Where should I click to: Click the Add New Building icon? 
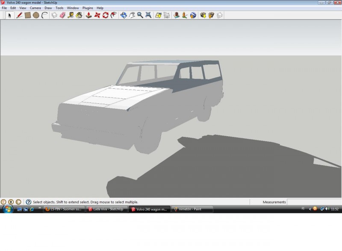pyautogui.click(x=177, y=15)
